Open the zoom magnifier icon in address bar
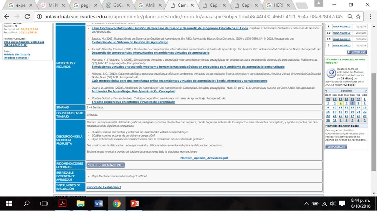 click(350, 17)
